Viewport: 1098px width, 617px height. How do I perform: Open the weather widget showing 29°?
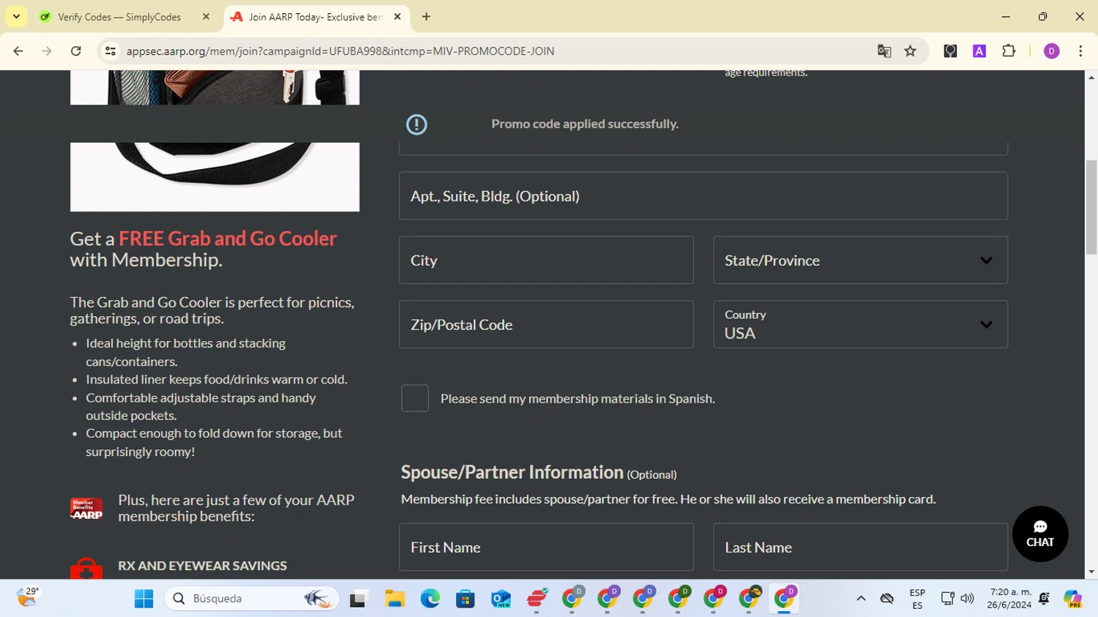tap(28, 598)
